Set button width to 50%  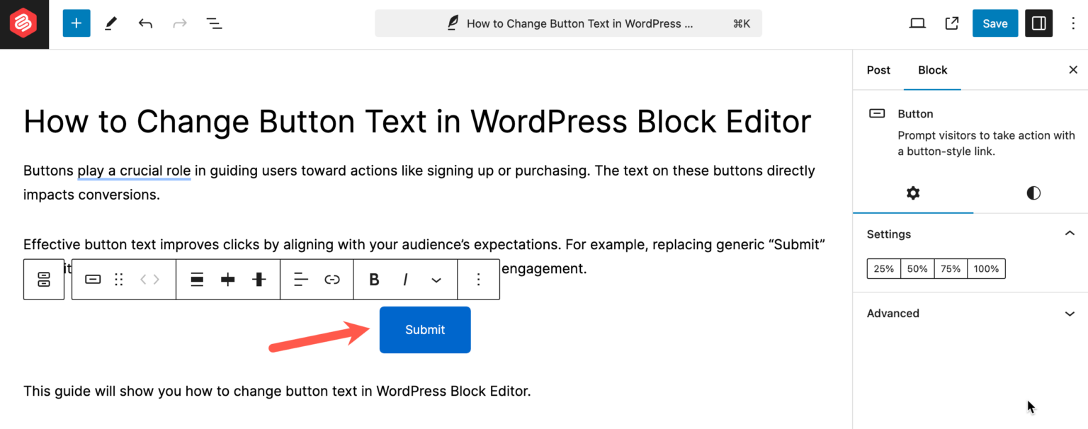tap(917, 268)
